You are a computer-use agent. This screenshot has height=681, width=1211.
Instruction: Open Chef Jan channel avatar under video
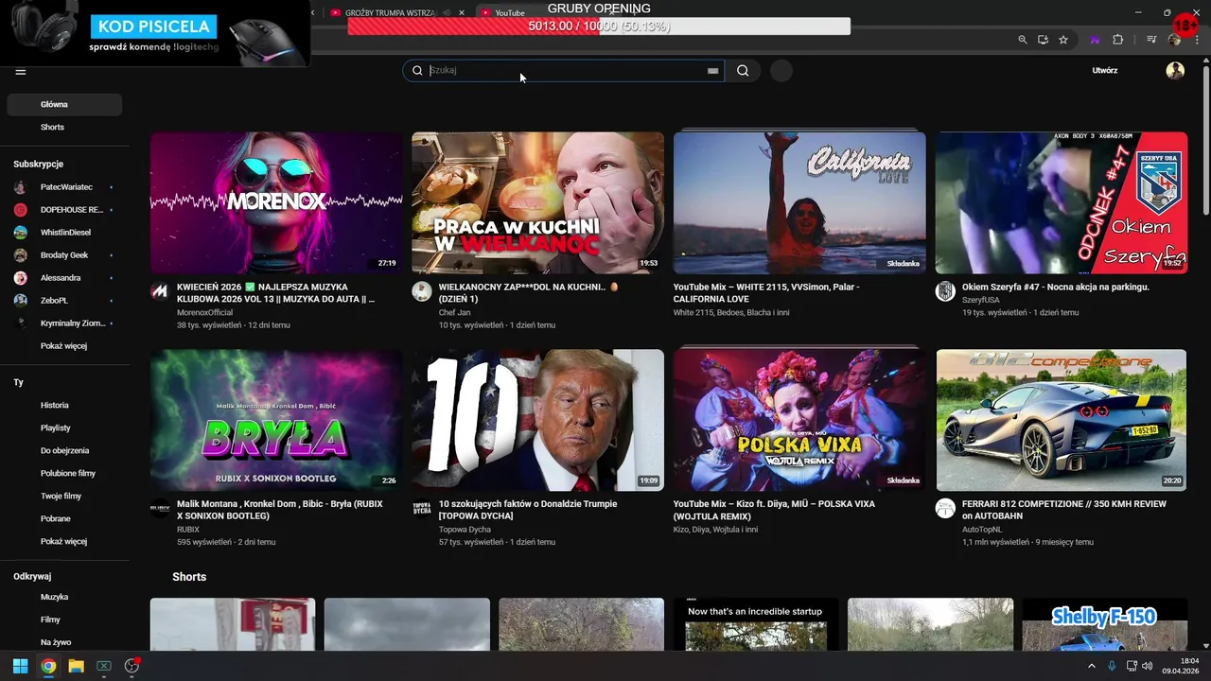pos(422,291)
